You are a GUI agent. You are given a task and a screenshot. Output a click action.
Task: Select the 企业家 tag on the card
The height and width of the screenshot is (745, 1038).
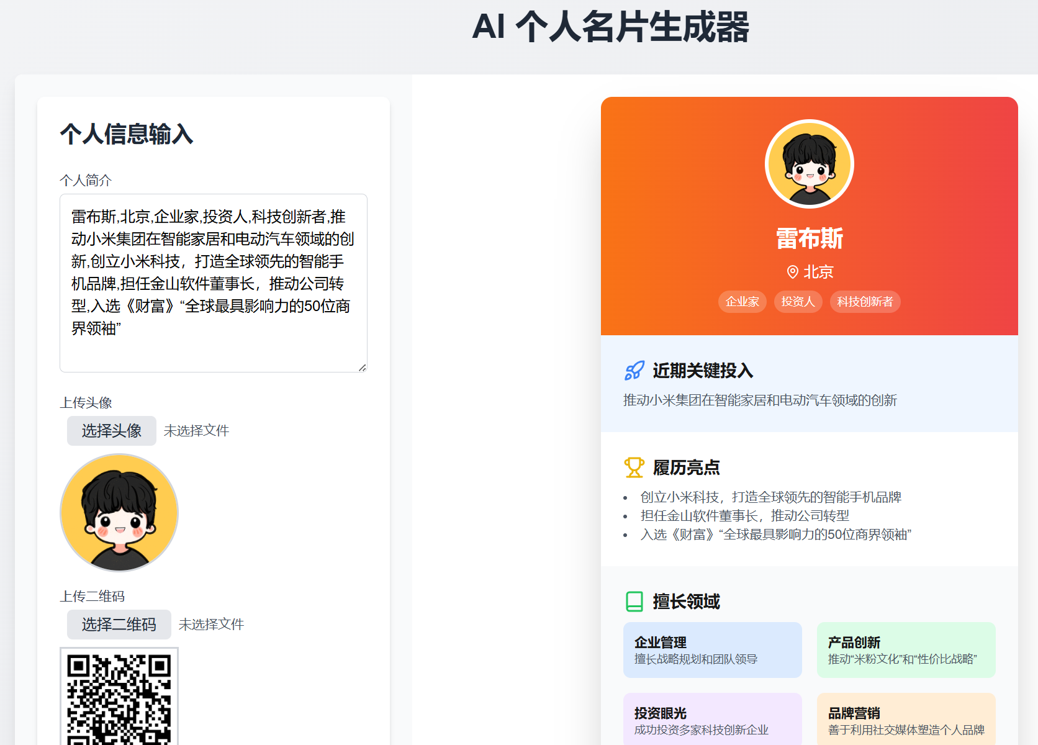742,302
